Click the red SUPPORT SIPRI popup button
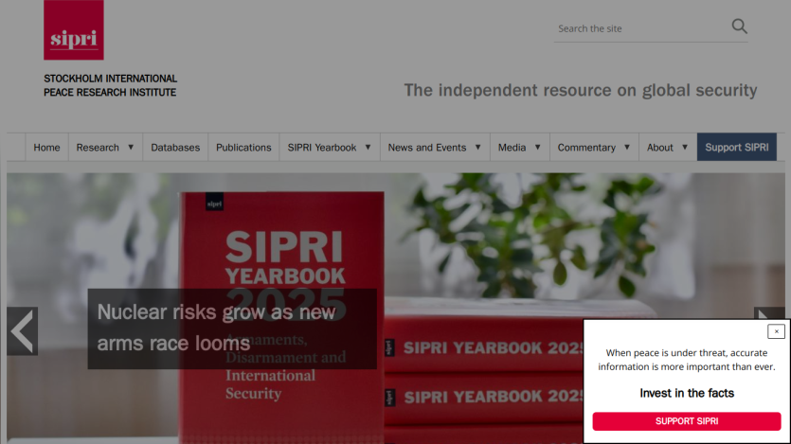Screen dimensions: 791x444 pyautogui.click(x=687, y=421)
